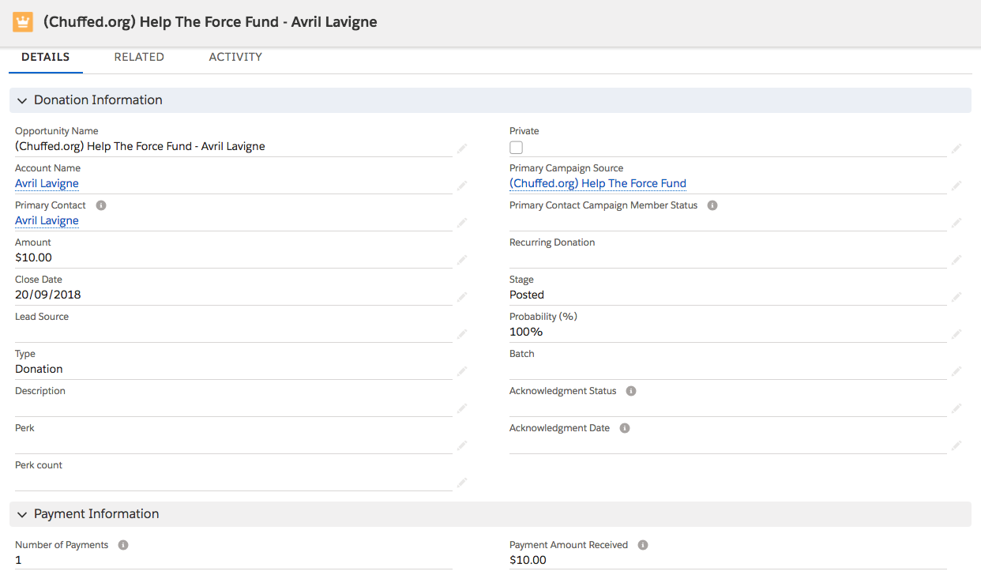Click the info icon next to Acknowledgment Status

click(x=631, y=391)
